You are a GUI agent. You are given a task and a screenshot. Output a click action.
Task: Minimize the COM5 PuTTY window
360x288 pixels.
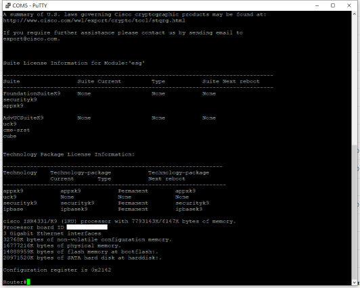click(x=317, y=5)
